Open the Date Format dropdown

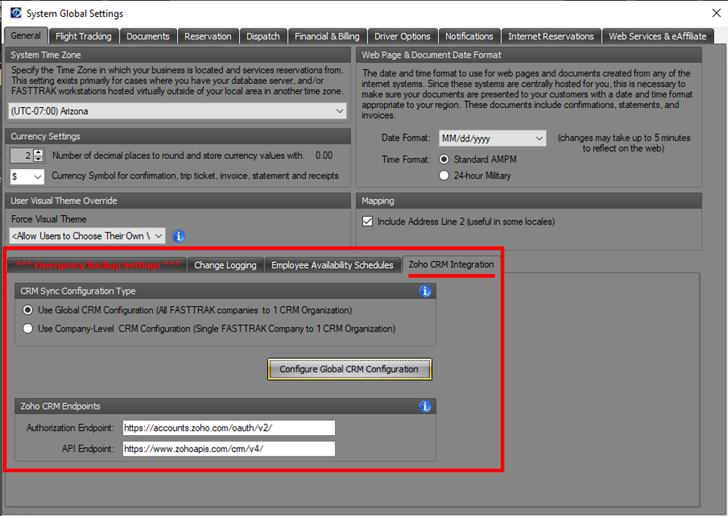tap(492, 138)
